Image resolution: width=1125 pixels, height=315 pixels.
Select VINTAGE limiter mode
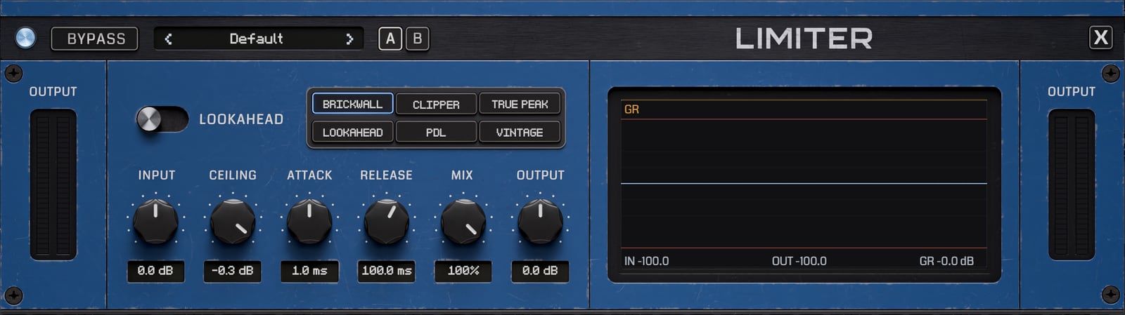point(520,132)
